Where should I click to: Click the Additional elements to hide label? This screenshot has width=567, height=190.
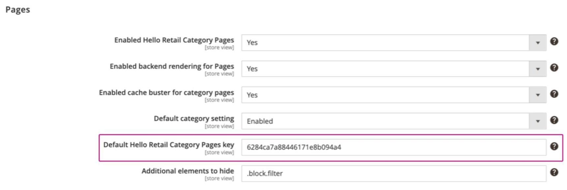pos(188,171)
